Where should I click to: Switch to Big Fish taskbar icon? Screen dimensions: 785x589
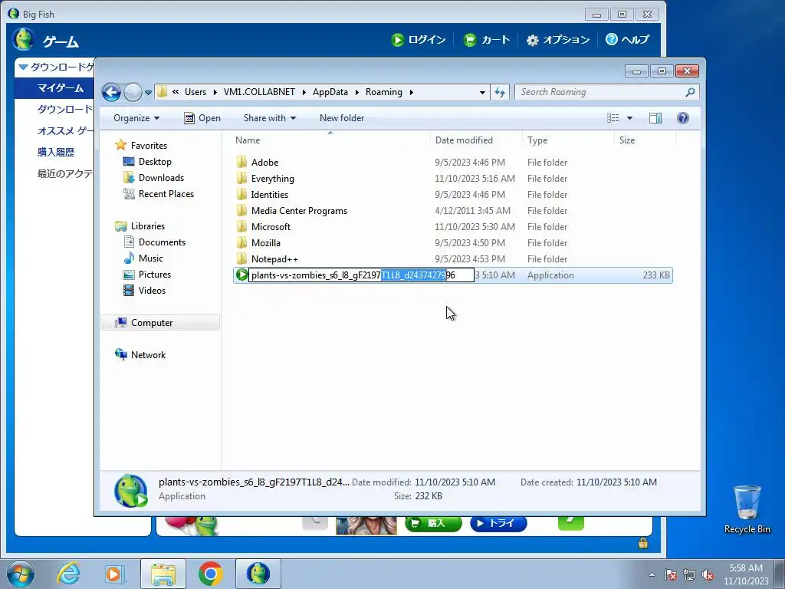[x=258, y=574]
